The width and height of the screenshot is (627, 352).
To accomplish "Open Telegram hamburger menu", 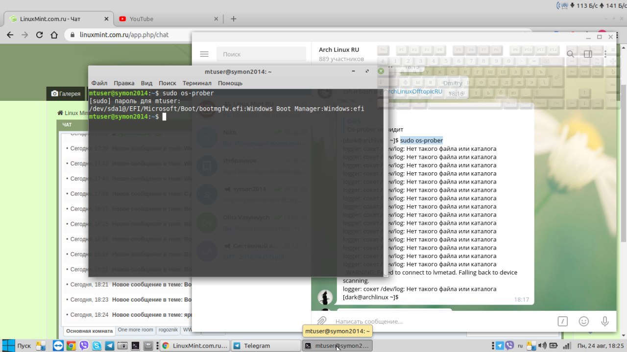I will click(x=204, y=54).
